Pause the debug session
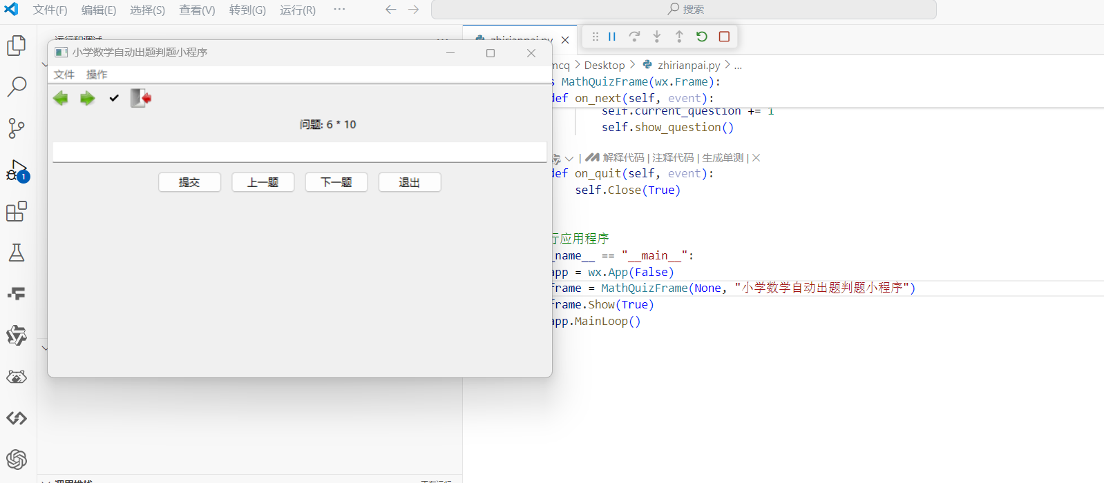The image size is (1104, 483). tap(612, 37)
